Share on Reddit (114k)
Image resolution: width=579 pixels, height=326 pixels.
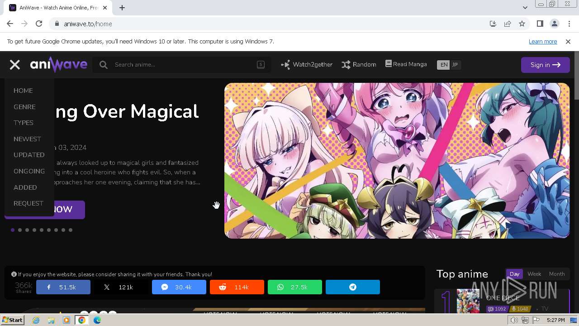pyautogui.click(x=237, y=287)
